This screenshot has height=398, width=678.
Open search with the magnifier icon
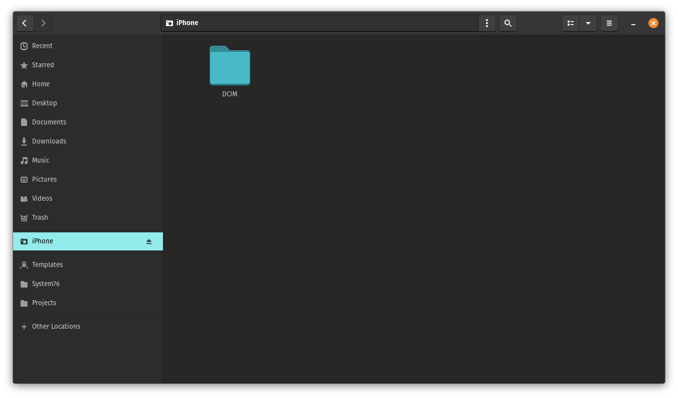coord(507,23)
